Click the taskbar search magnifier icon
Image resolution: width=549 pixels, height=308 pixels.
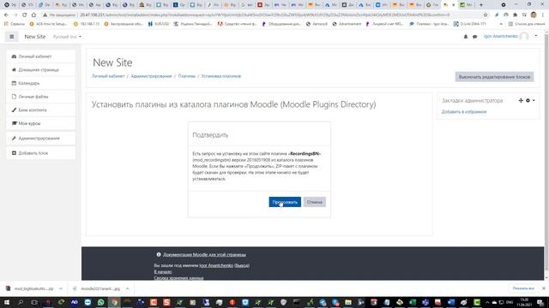pos(21,302)
